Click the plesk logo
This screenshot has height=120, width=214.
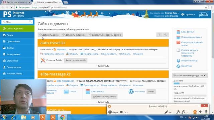[203, 14]
